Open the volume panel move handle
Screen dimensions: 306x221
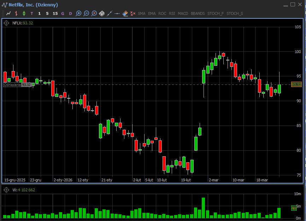point(6,190)
